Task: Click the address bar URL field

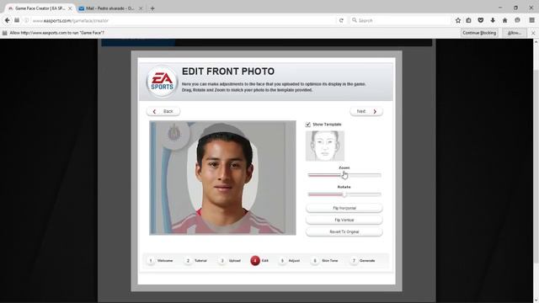Action: (182, 20)
